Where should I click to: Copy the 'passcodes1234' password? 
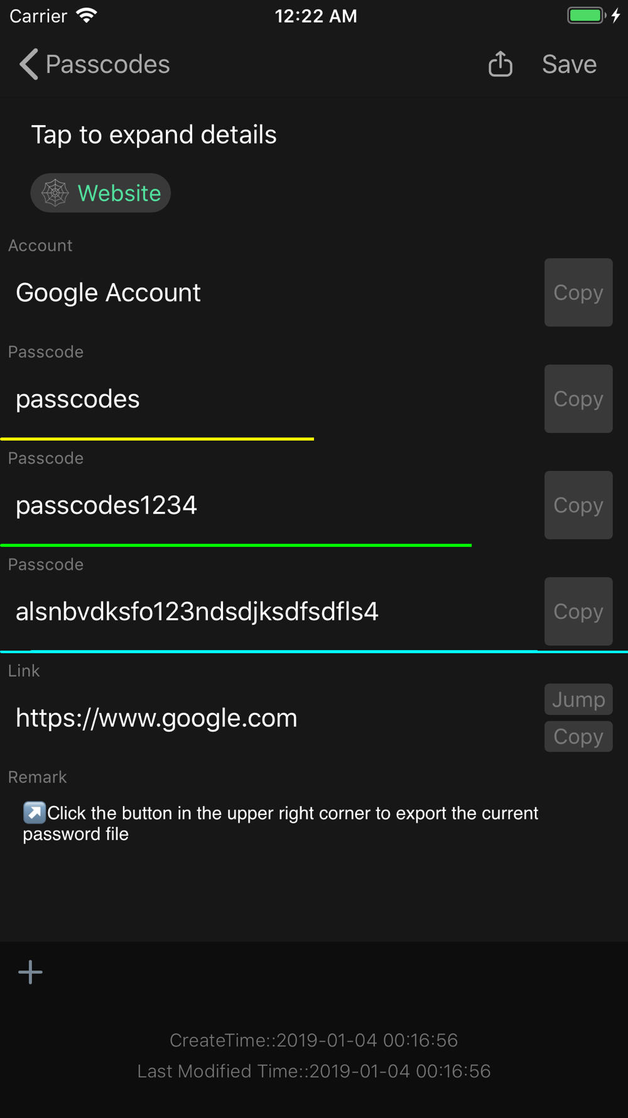coord(578,505)
